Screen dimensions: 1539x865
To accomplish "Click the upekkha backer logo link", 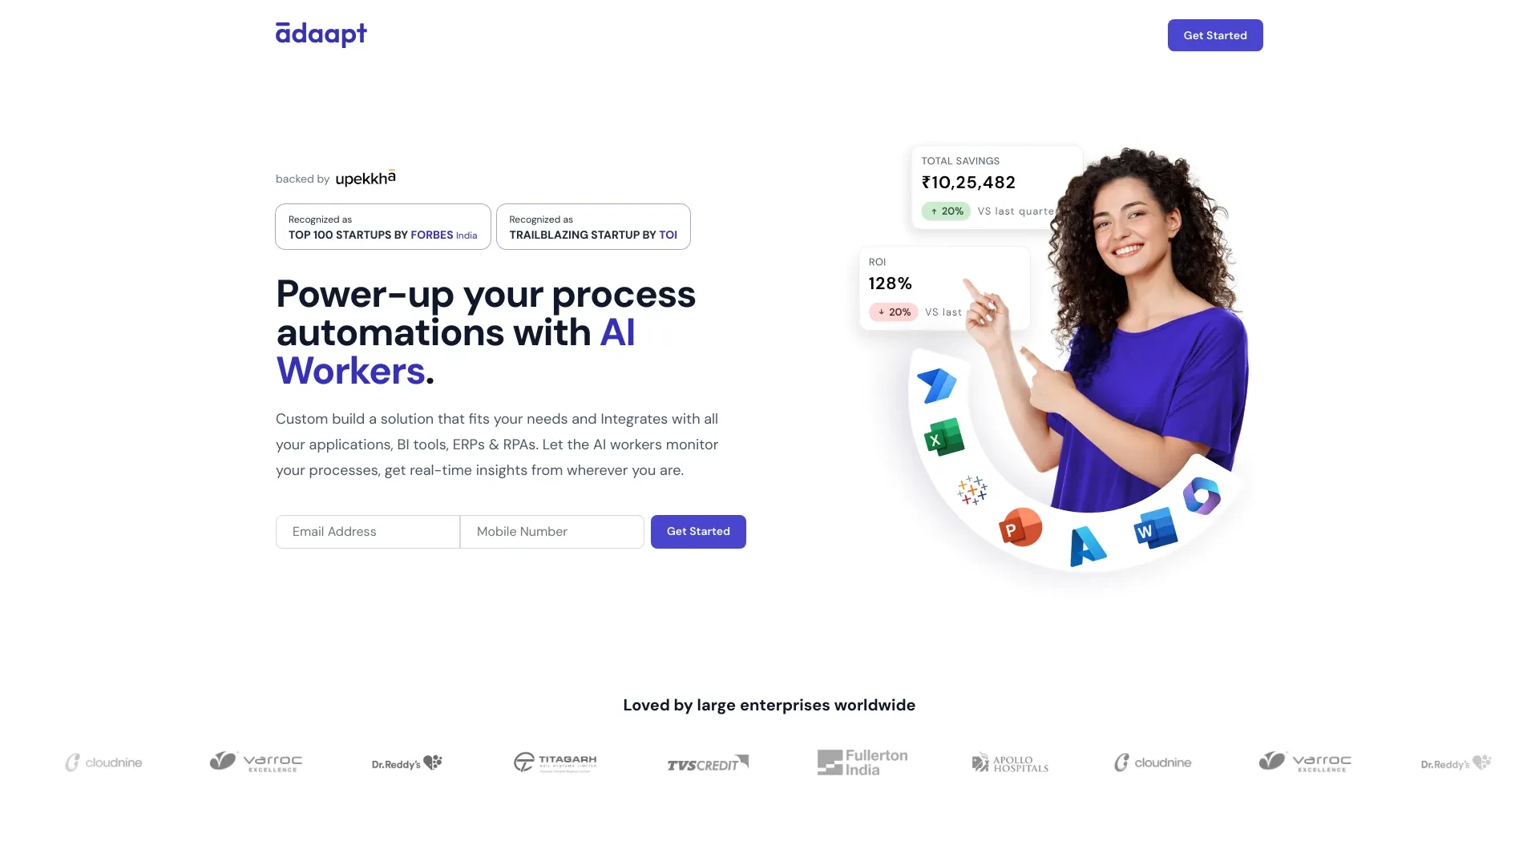I will pyautogui.click(x=365, y=178).
